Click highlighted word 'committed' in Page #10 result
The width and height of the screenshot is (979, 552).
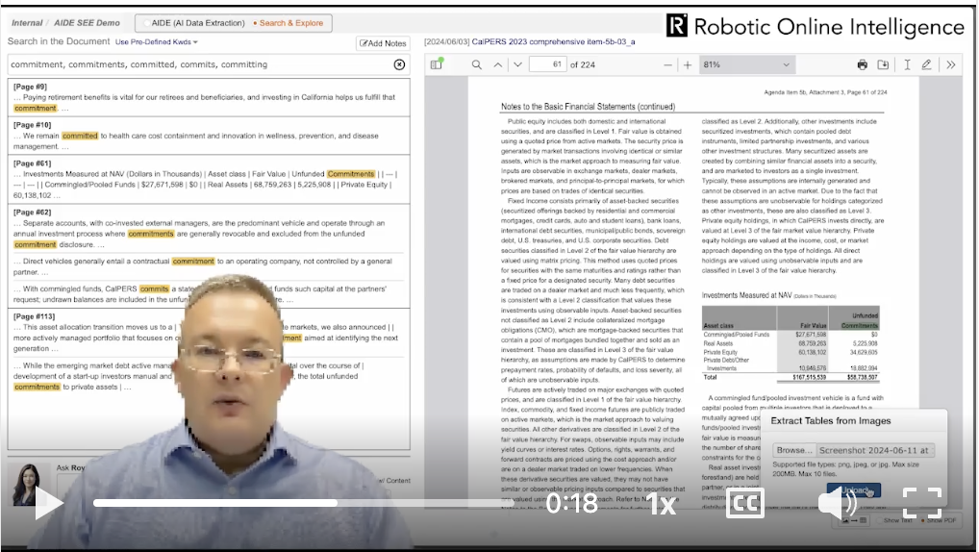[x=80, y=136]
